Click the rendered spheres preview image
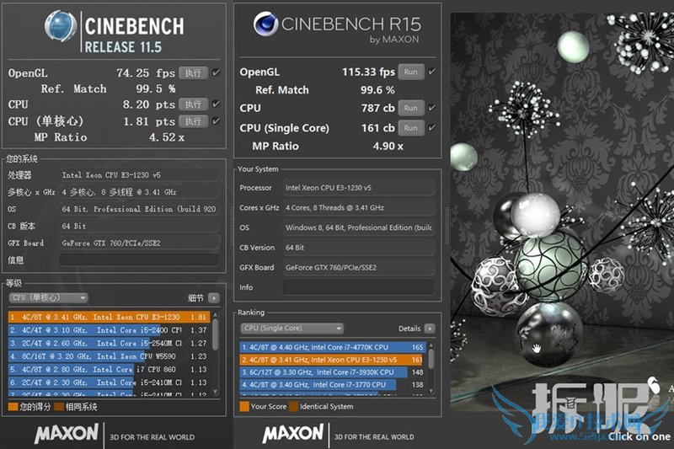 [562, 211]
